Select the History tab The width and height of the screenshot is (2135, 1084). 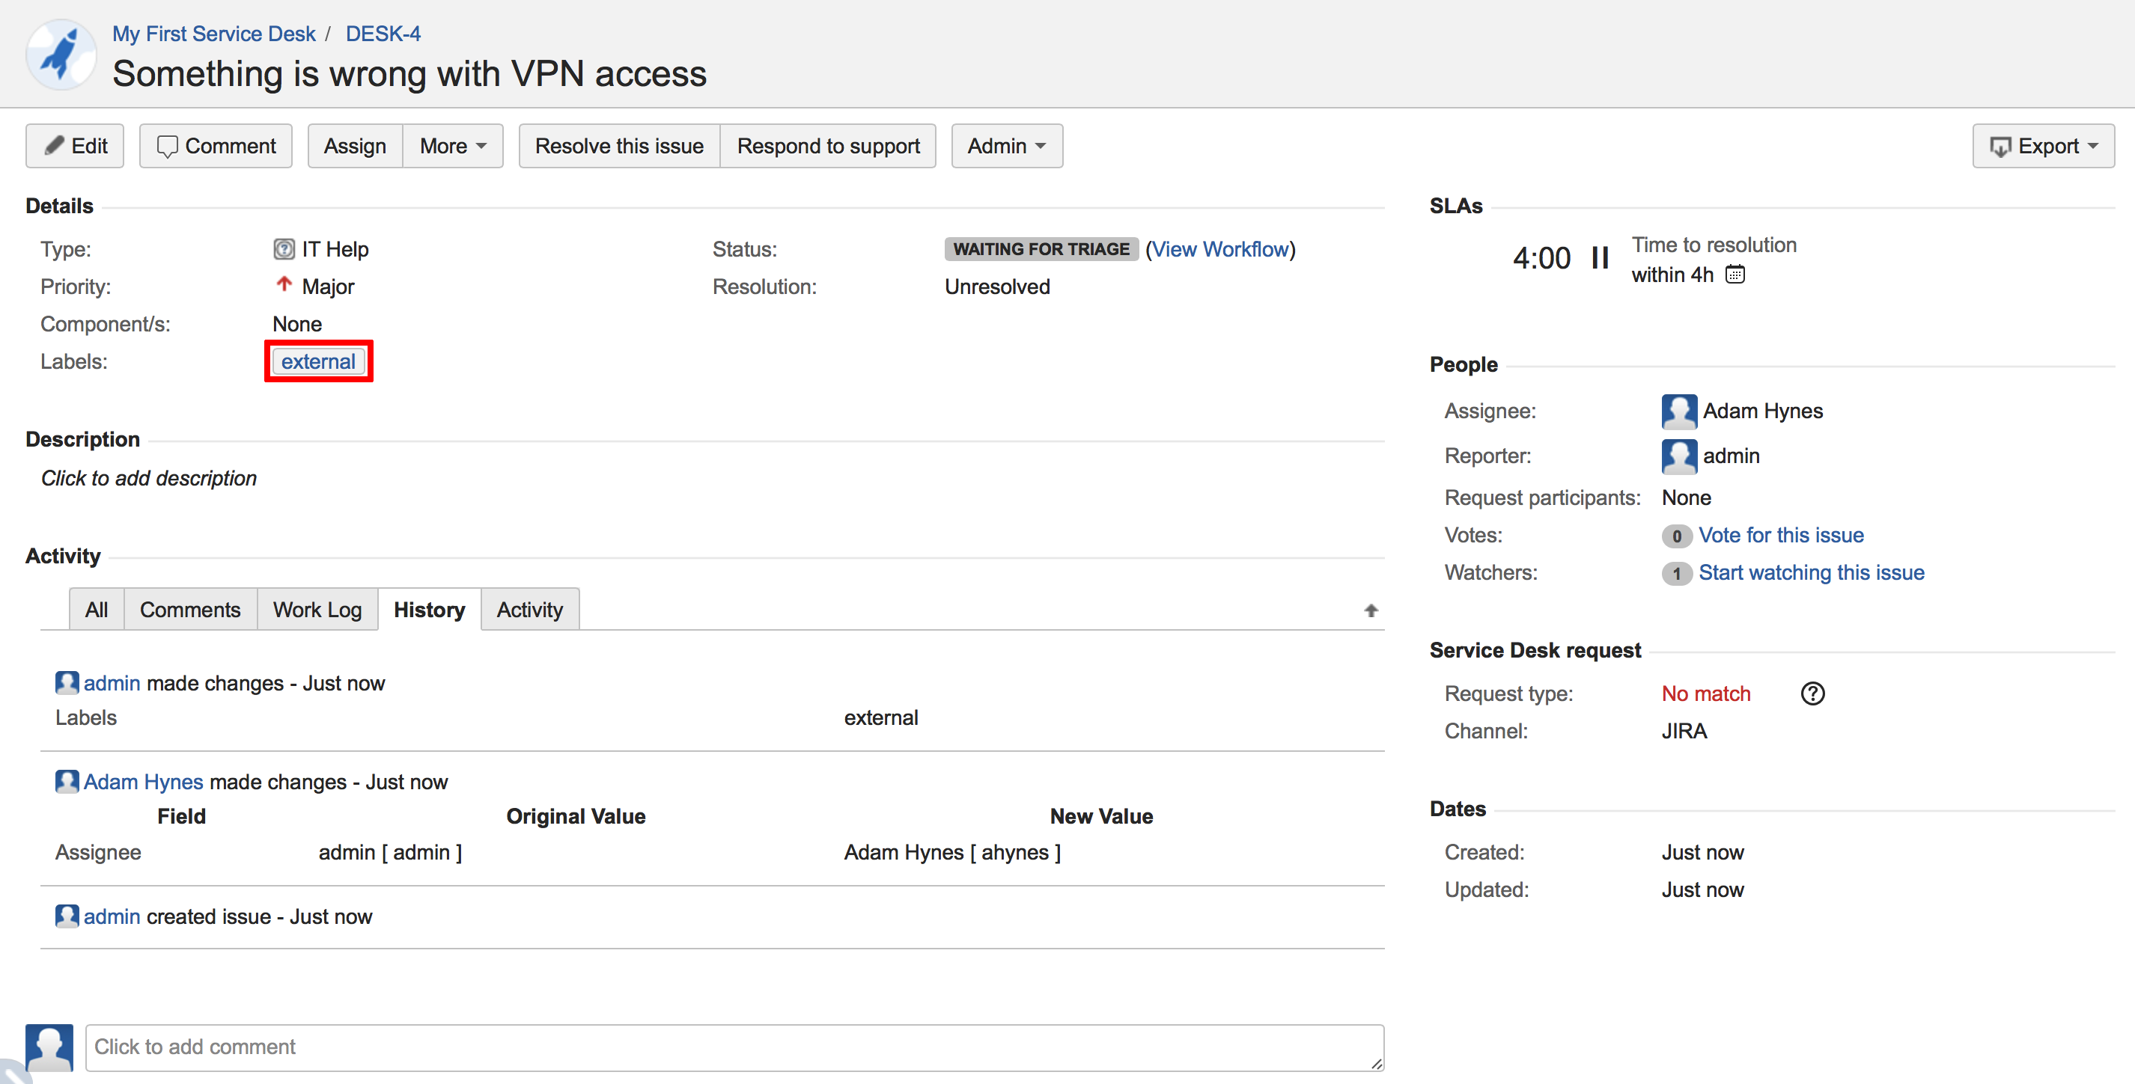click(430, 610)
